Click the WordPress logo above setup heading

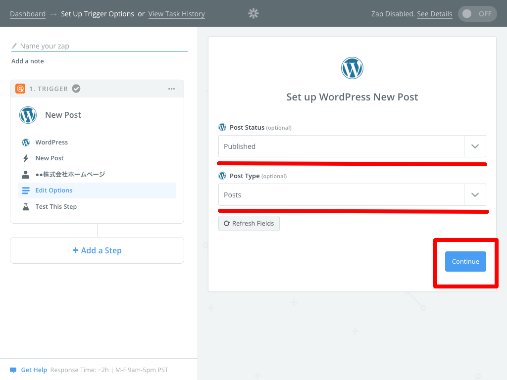coord(352,68)
